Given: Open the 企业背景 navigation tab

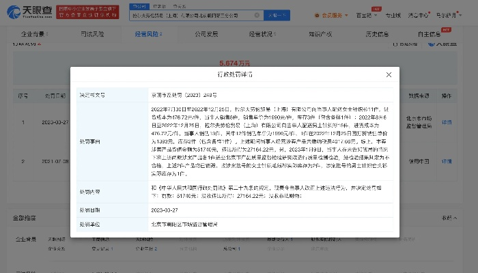Looking at the screenshot, I should 34,34.
